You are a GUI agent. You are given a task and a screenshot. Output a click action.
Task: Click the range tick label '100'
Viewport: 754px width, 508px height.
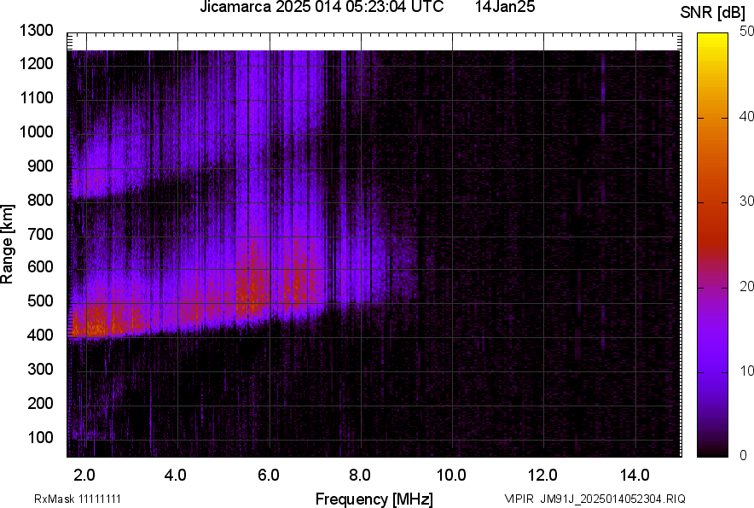click(x=41, y=437)
